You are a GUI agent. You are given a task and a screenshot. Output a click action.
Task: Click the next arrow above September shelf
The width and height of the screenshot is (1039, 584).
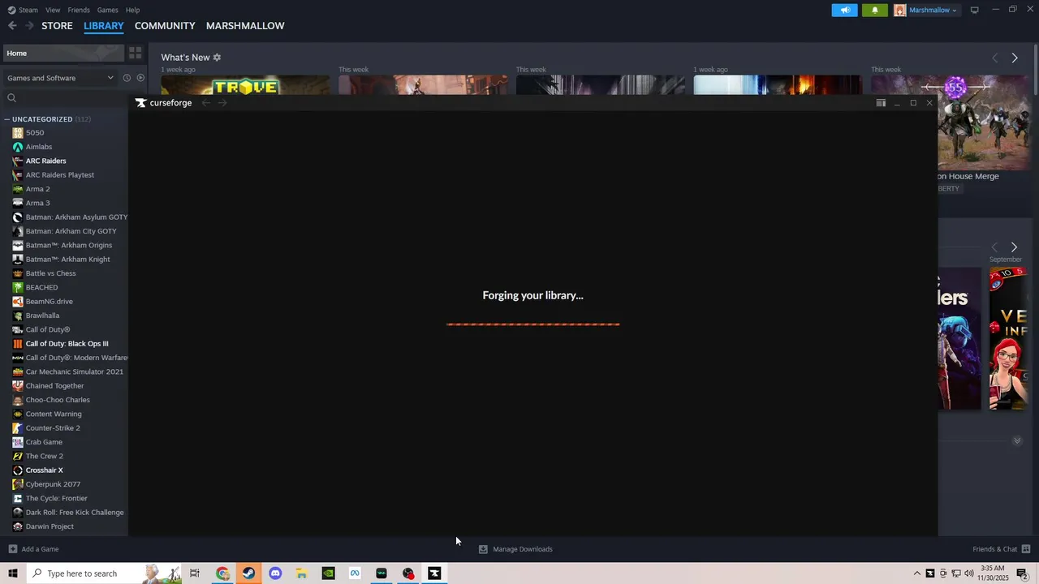click(x=1014, y=247)
